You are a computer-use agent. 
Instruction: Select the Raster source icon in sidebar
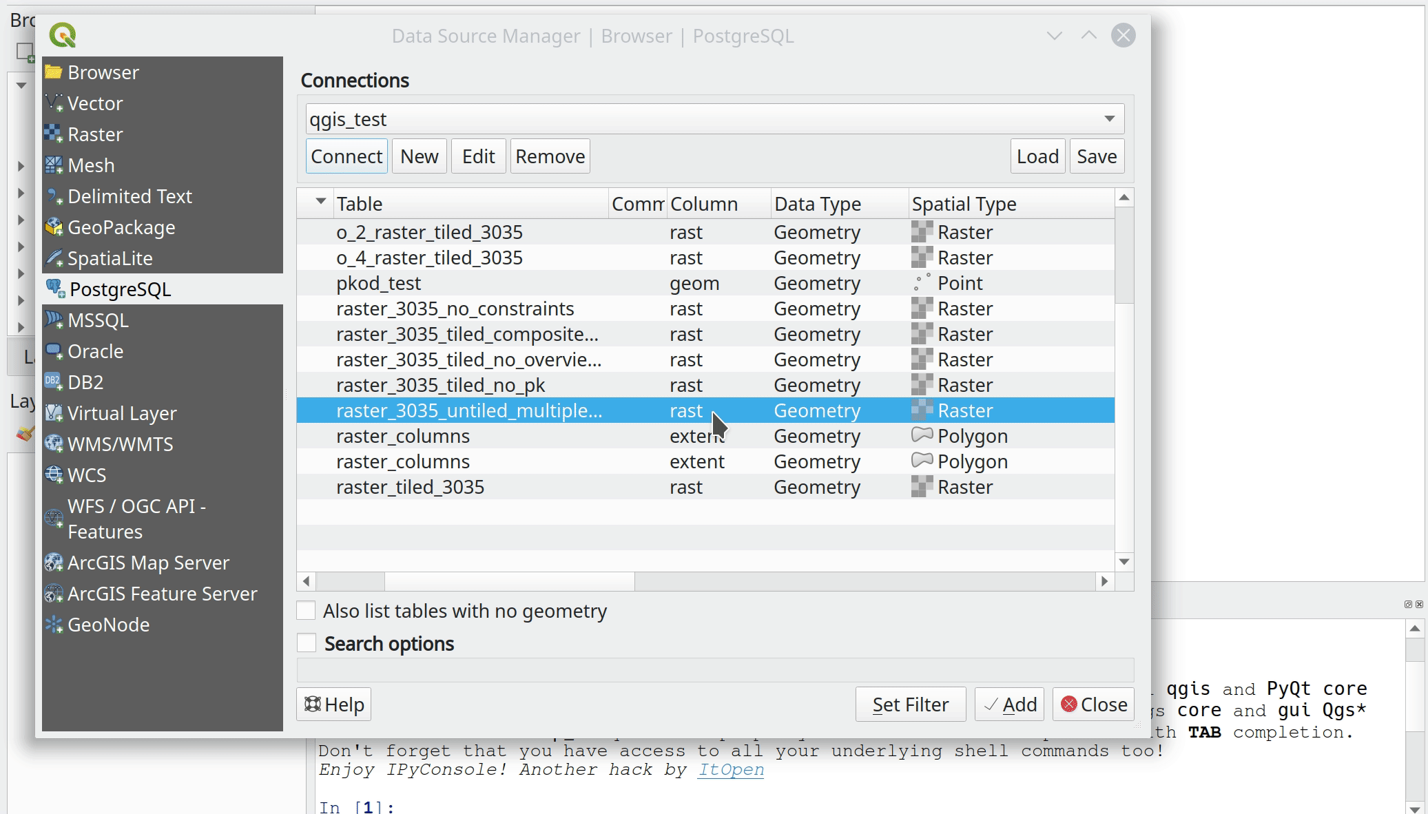click(53, 134)
